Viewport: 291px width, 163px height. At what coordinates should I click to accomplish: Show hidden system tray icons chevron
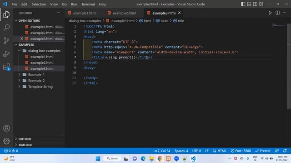[x=230, y=158]
